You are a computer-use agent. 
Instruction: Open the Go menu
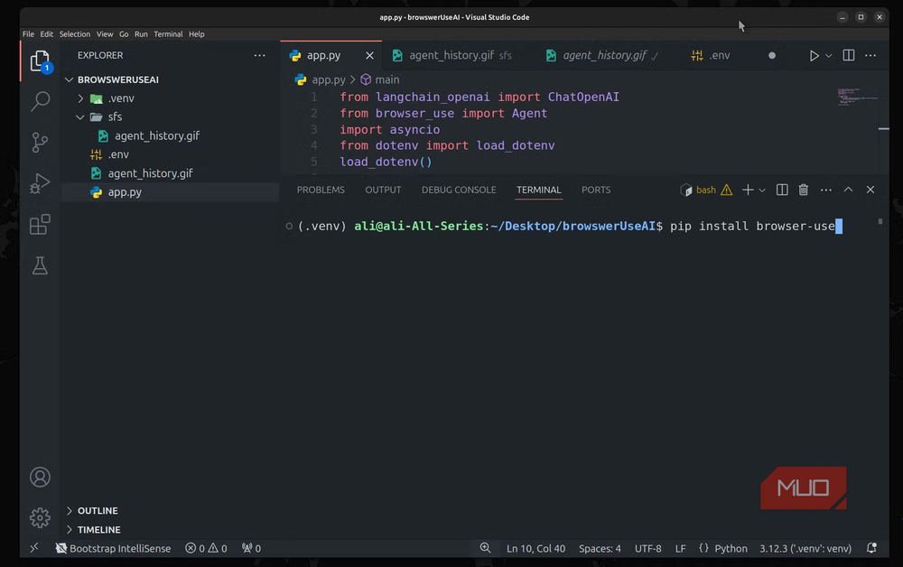(124, 34)
